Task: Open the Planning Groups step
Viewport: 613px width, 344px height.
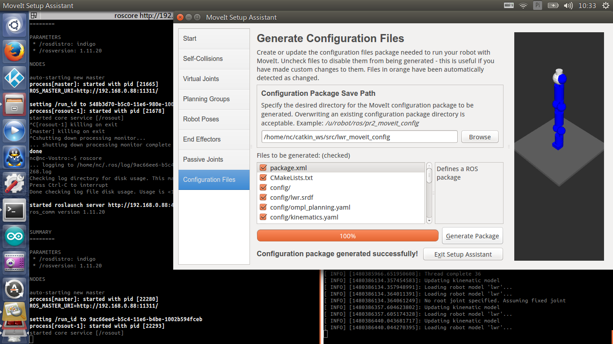Action: click(x=214, y=99)
